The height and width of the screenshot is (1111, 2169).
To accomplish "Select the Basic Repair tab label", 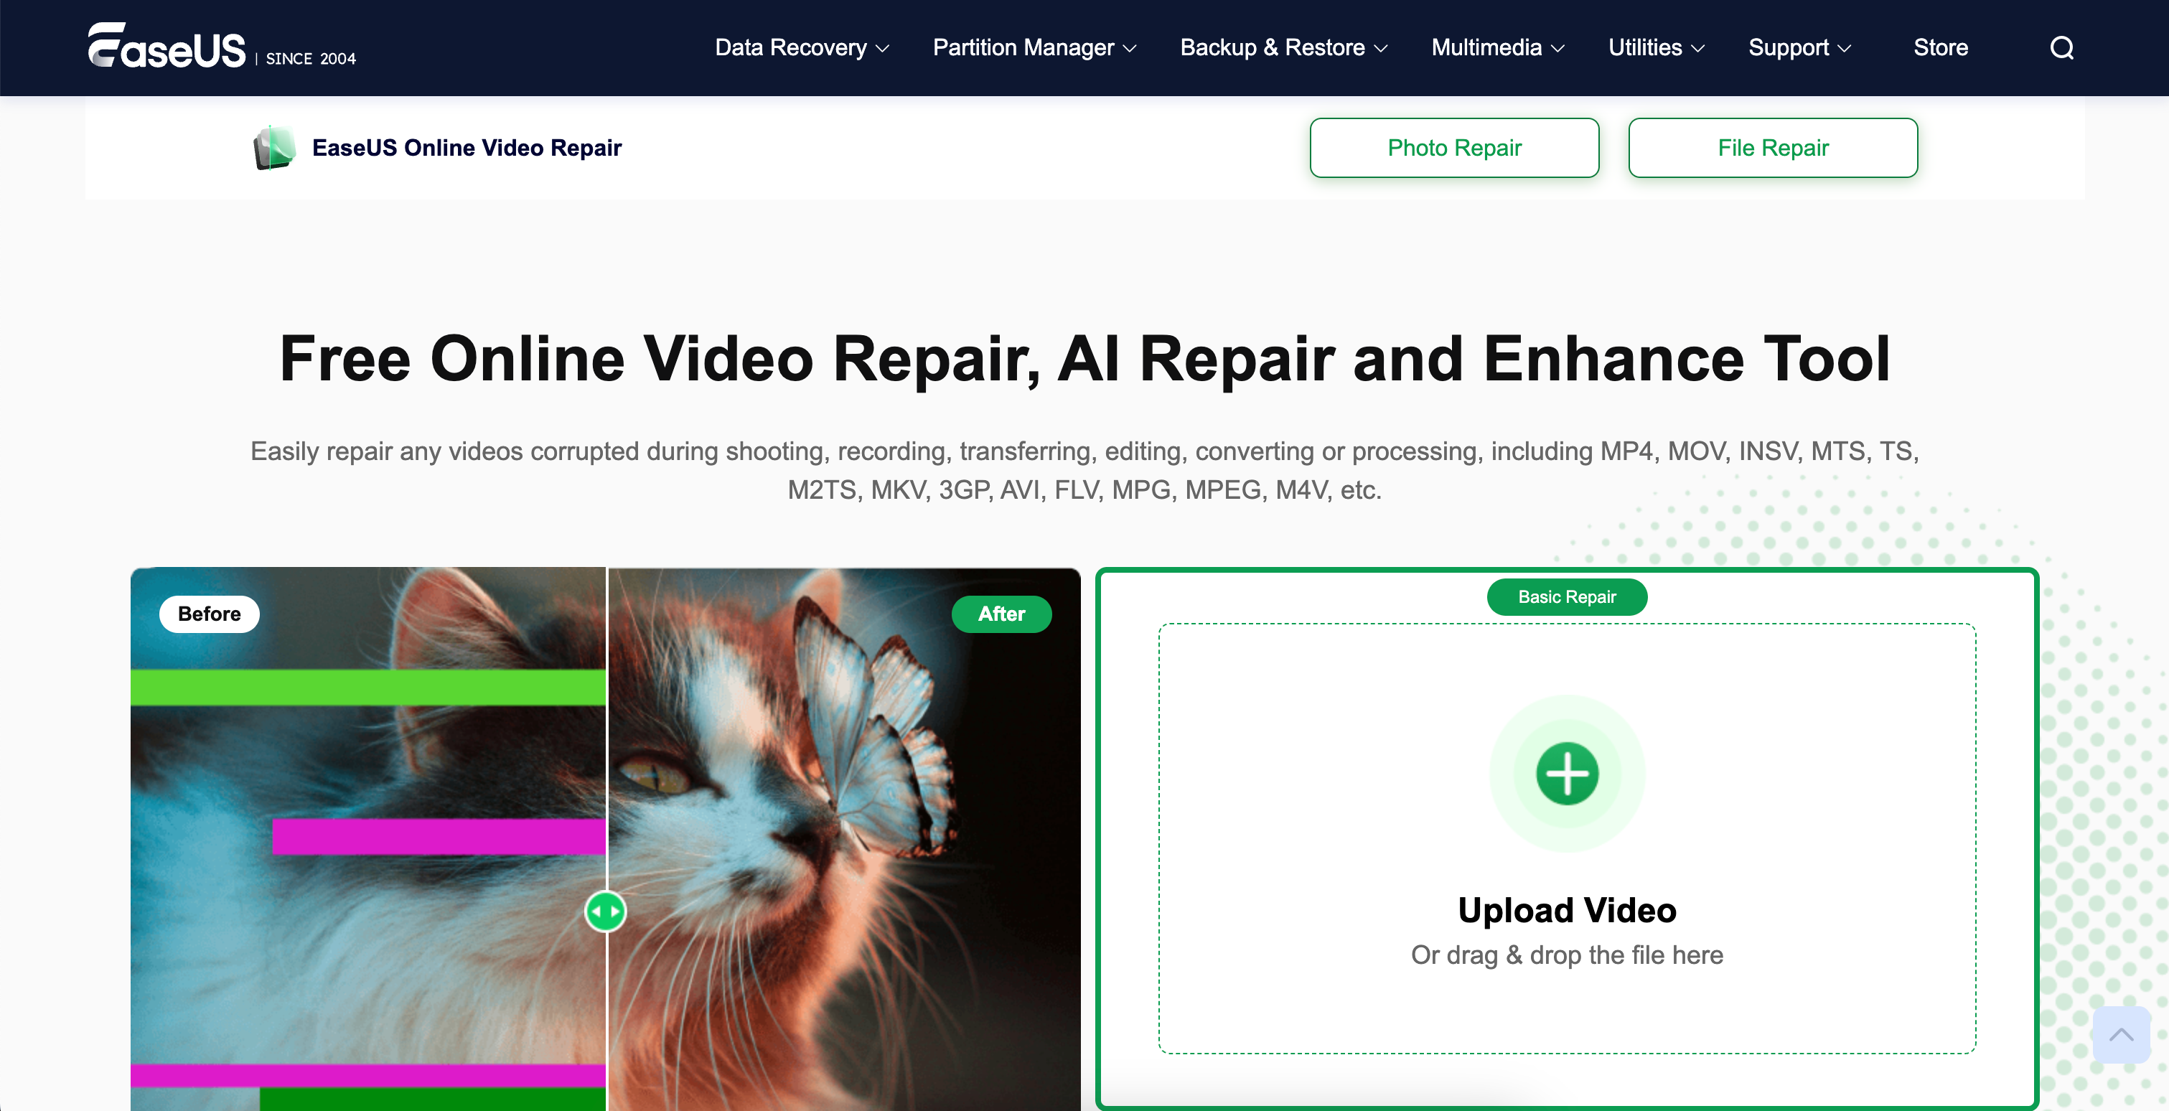I will click(1566, 596).
